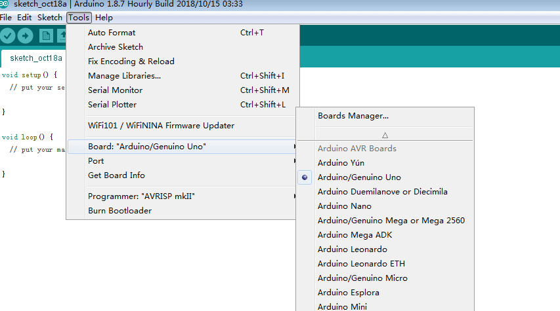Open the Serial Monitor
The width and height of the screenshot is (560, 311).
pyautogui.click(x=183, y=90)
